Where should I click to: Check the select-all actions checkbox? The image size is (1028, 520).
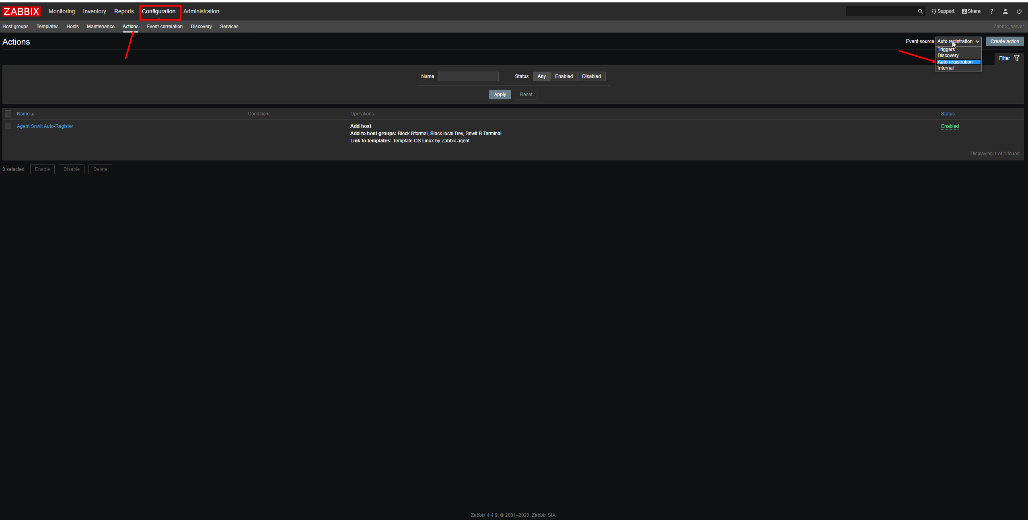point(8,113)
